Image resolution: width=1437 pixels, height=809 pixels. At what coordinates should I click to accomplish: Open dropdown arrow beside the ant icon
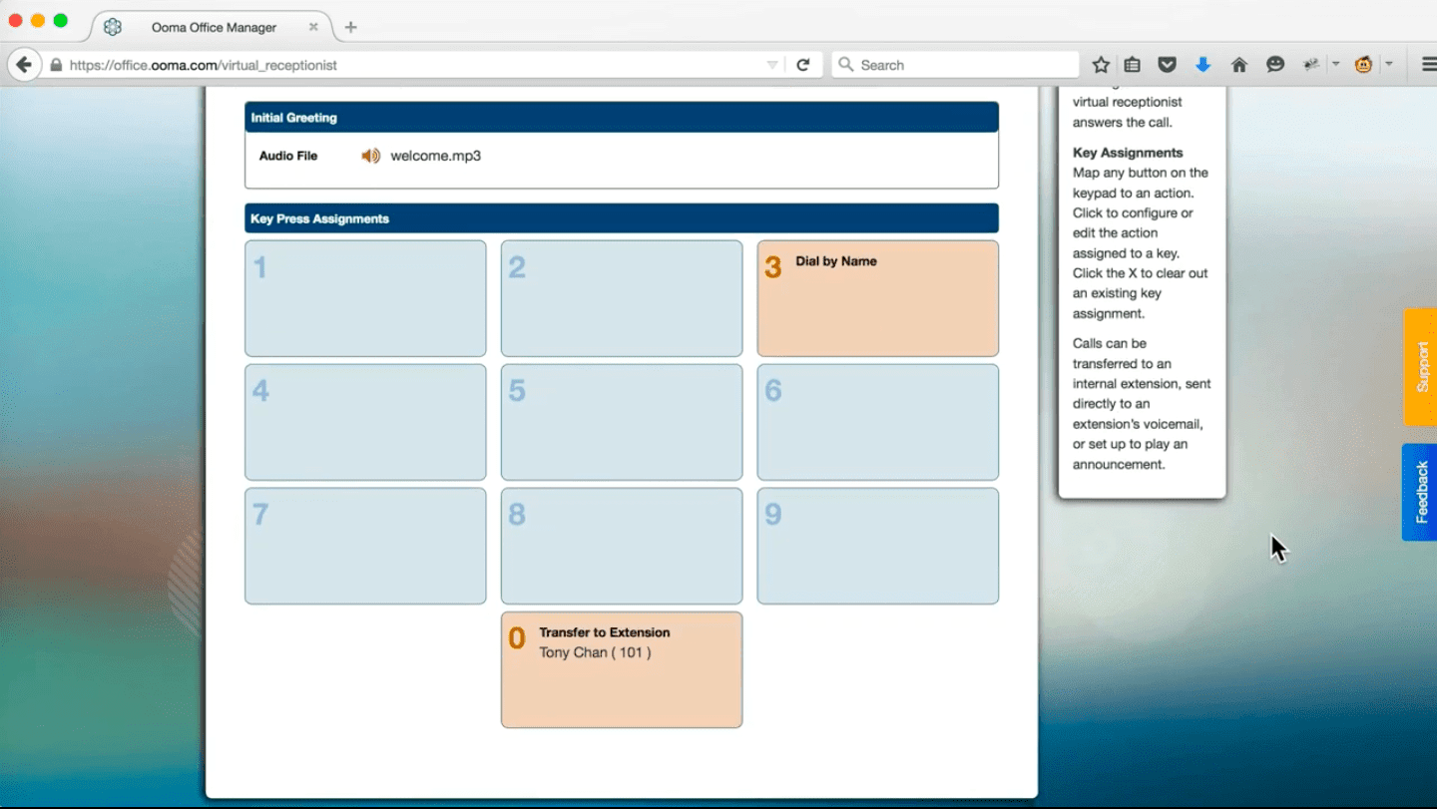point(1335,65)
